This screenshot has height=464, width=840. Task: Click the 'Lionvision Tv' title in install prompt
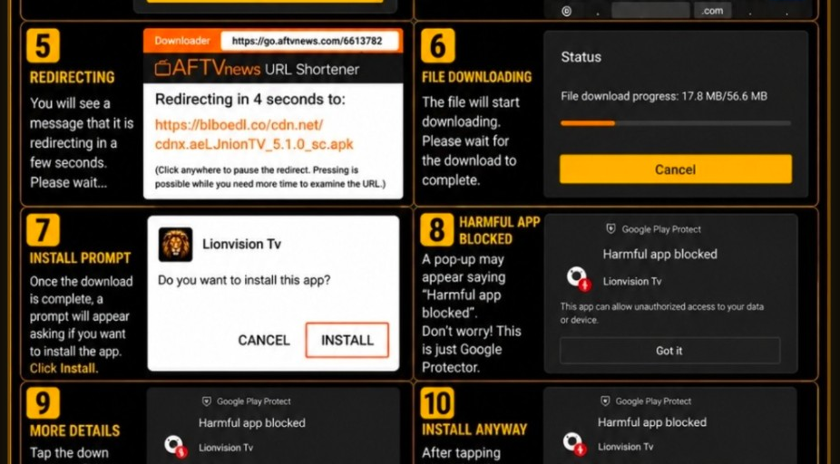click(x=241, y=244)
